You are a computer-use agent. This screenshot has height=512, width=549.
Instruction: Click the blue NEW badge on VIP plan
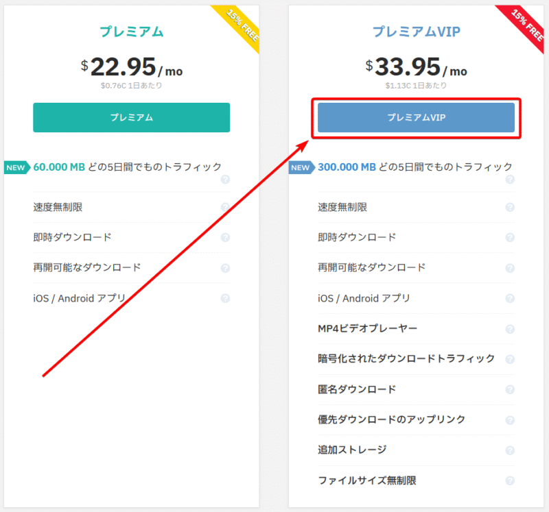pyautogui.click(x=301, y=167)
